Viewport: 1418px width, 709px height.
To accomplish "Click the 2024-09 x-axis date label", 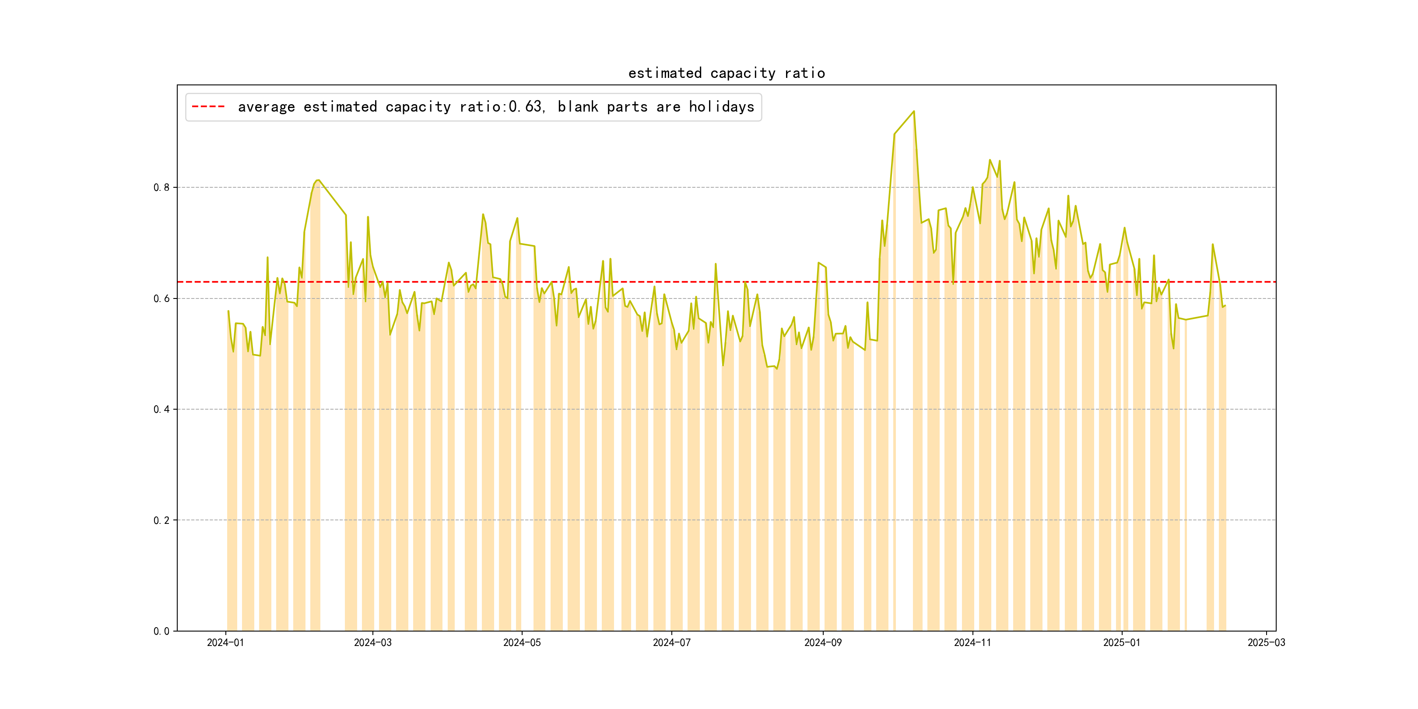I will 823,643.
